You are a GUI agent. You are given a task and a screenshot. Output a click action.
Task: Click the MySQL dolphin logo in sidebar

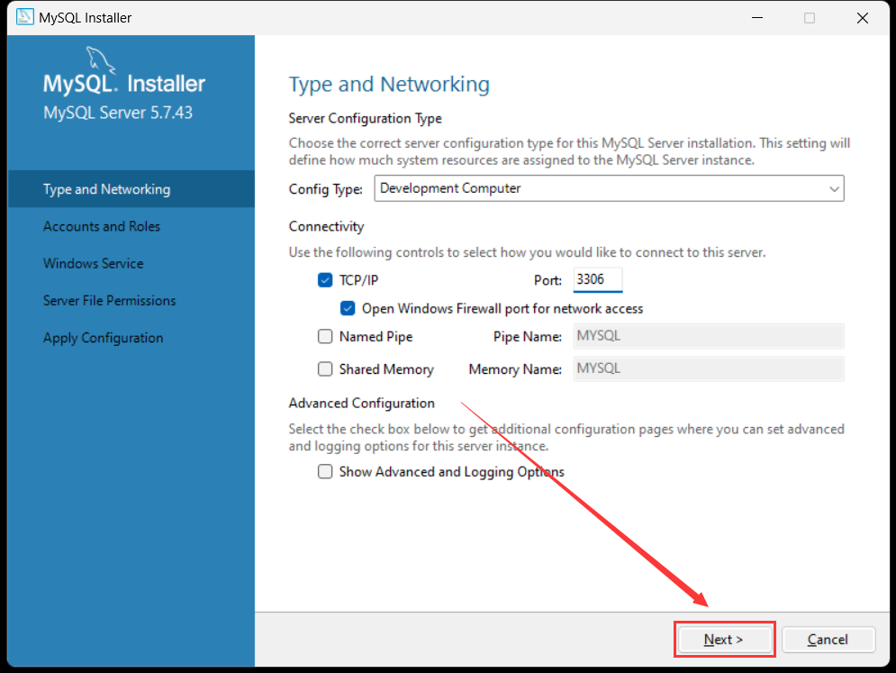pos(100,60)
